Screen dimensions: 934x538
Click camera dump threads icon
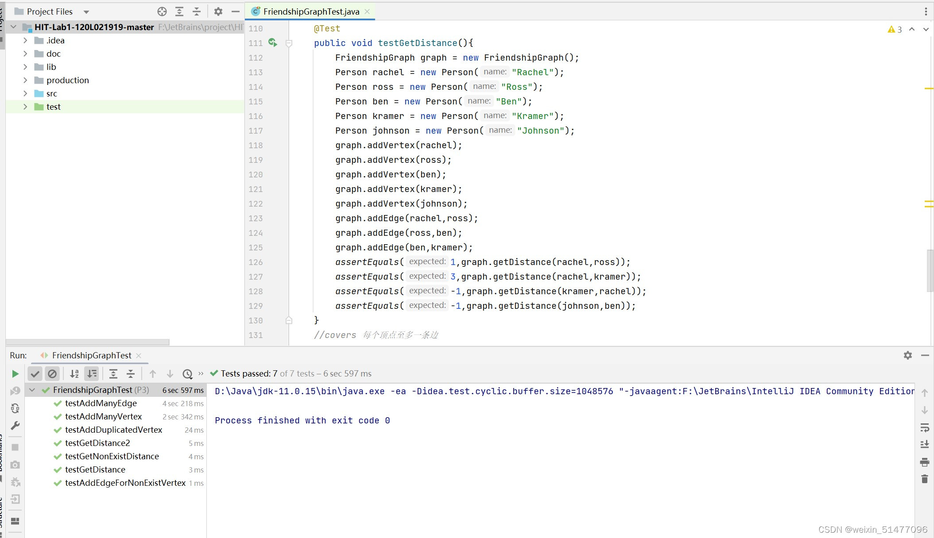point(15,465)
